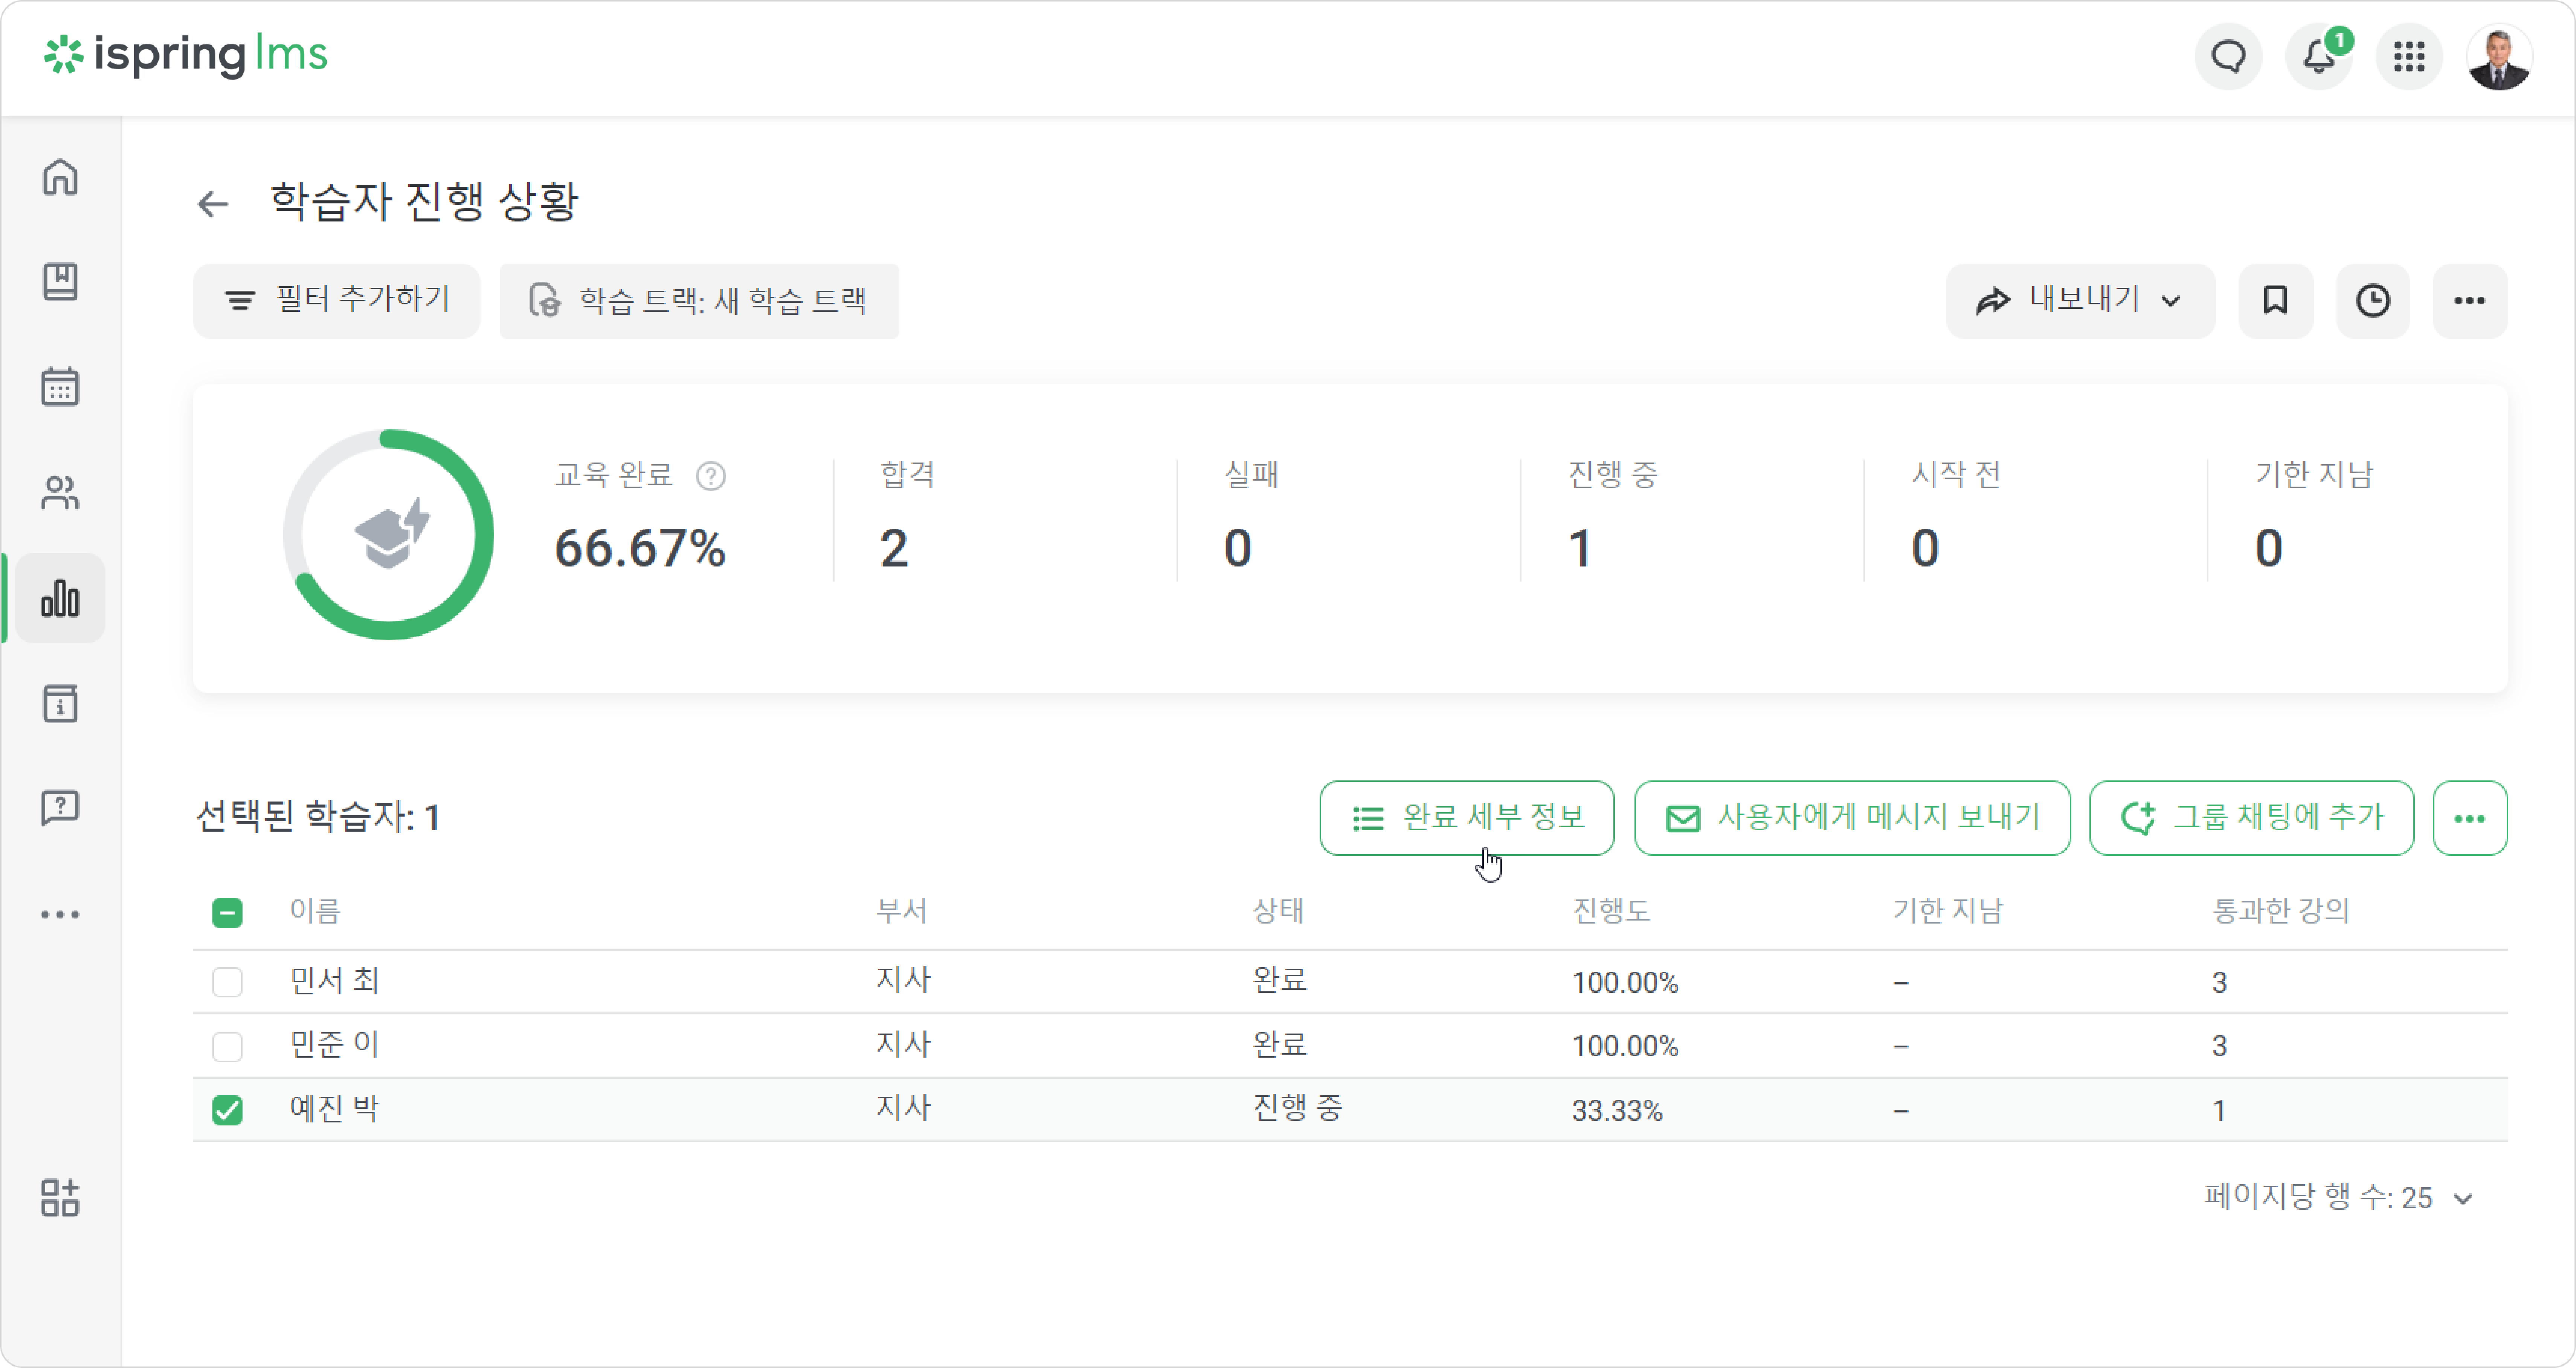2576x1368 pixels.
Task: Open the reports bar chart icon
Action: click(60, 598)
